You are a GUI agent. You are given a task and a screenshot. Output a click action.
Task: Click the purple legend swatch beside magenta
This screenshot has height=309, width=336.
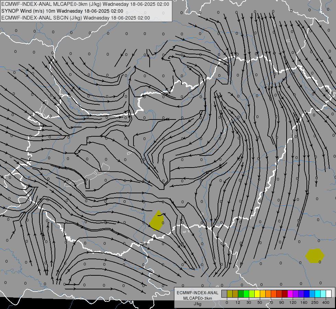[x=296, y=294]
